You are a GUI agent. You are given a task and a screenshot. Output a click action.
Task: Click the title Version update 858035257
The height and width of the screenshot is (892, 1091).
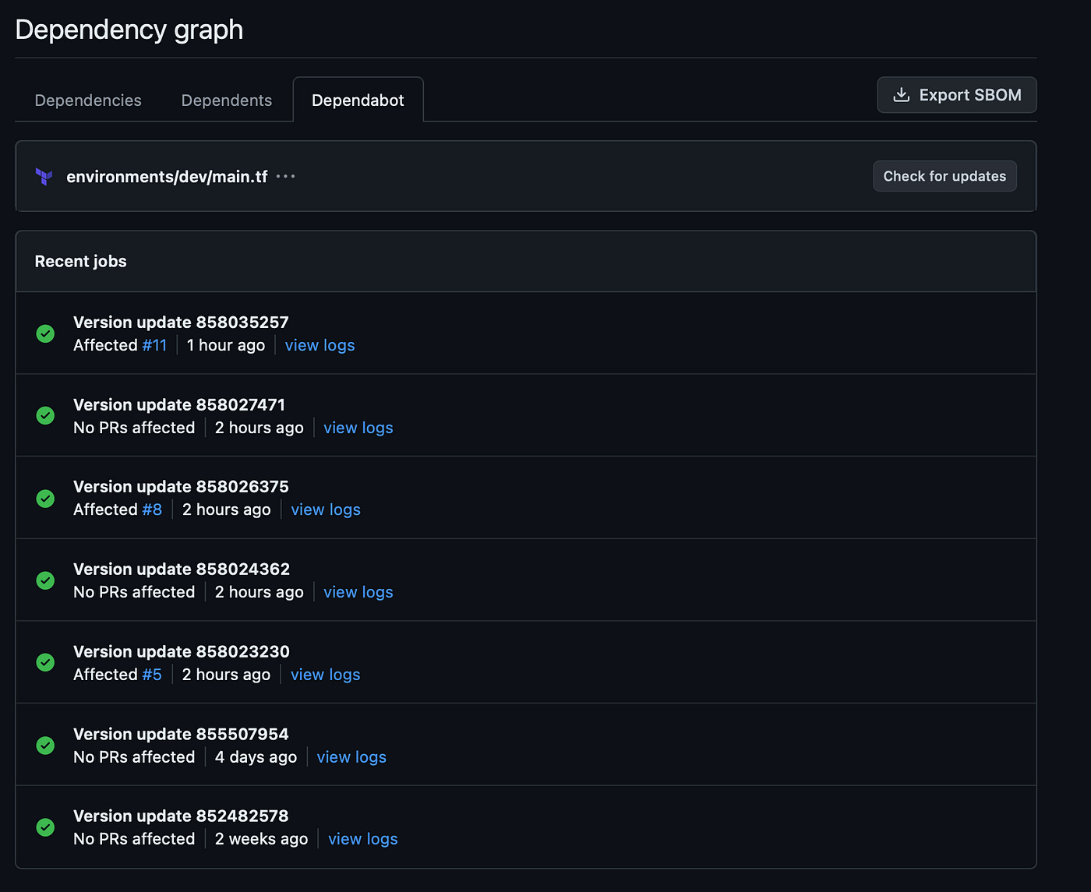click(x=181, y=323)
